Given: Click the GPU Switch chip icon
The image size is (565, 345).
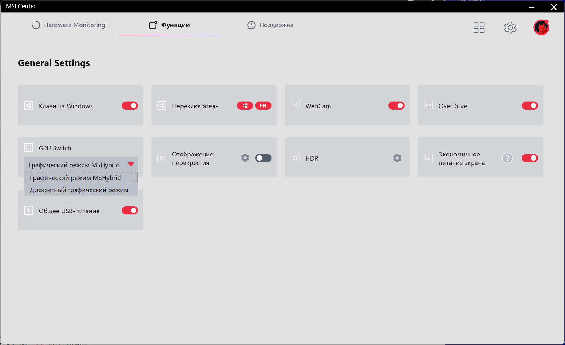Looking at the screenshot, I should [x=29, y=147].
